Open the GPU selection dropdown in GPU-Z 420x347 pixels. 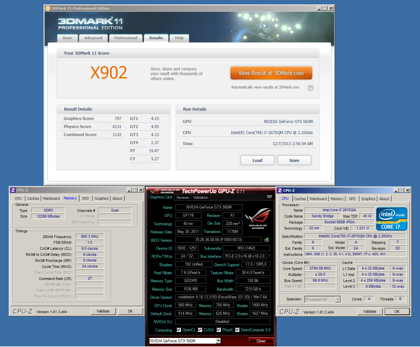[x=218, y=341]
